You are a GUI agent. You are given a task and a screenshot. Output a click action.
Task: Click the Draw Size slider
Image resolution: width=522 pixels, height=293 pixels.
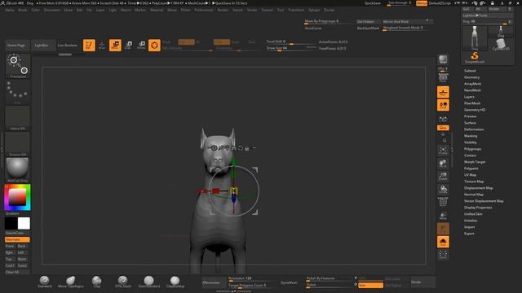pyautogui.click(x=291, y=49)
